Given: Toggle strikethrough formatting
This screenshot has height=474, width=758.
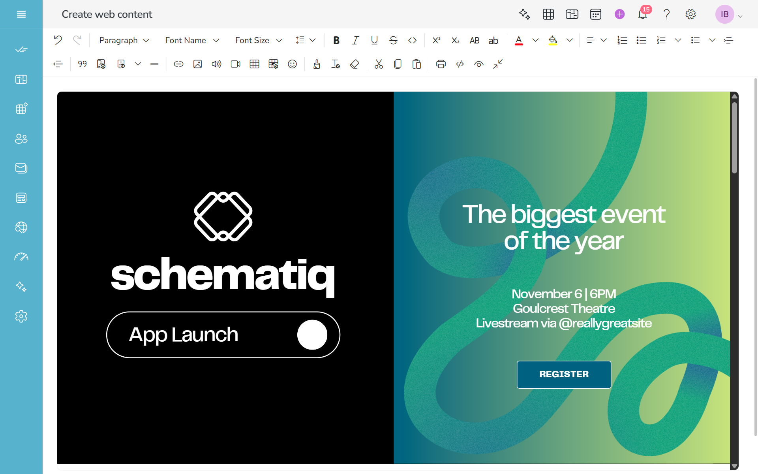Looking at the screenshot, I should pyautogui.click(x=393, y=40).
